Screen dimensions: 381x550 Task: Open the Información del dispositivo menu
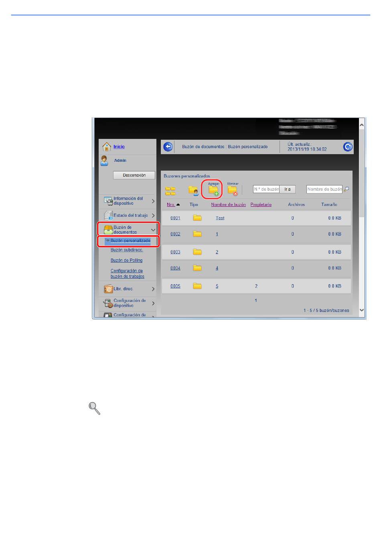(128, 201)
